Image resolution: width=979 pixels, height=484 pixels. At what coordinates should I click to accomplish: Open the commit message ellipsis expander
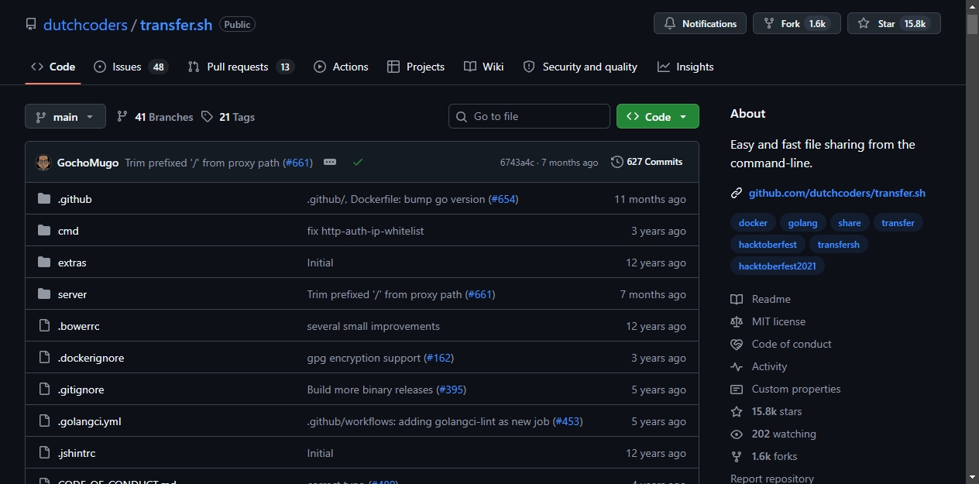tap(330, 162)
